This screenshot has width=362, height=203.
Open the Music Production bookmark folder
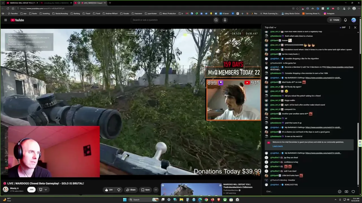pyautogui.click(x=168, y=14)
